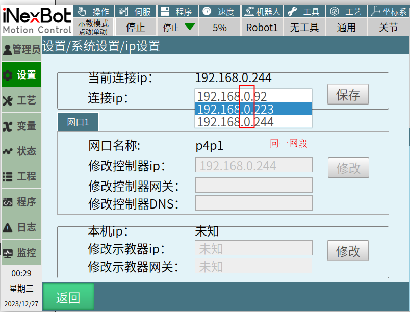This screenshot has height=312, width=410.
Task: Open the 工程 (Project) sidebar item
Action: 21,177
